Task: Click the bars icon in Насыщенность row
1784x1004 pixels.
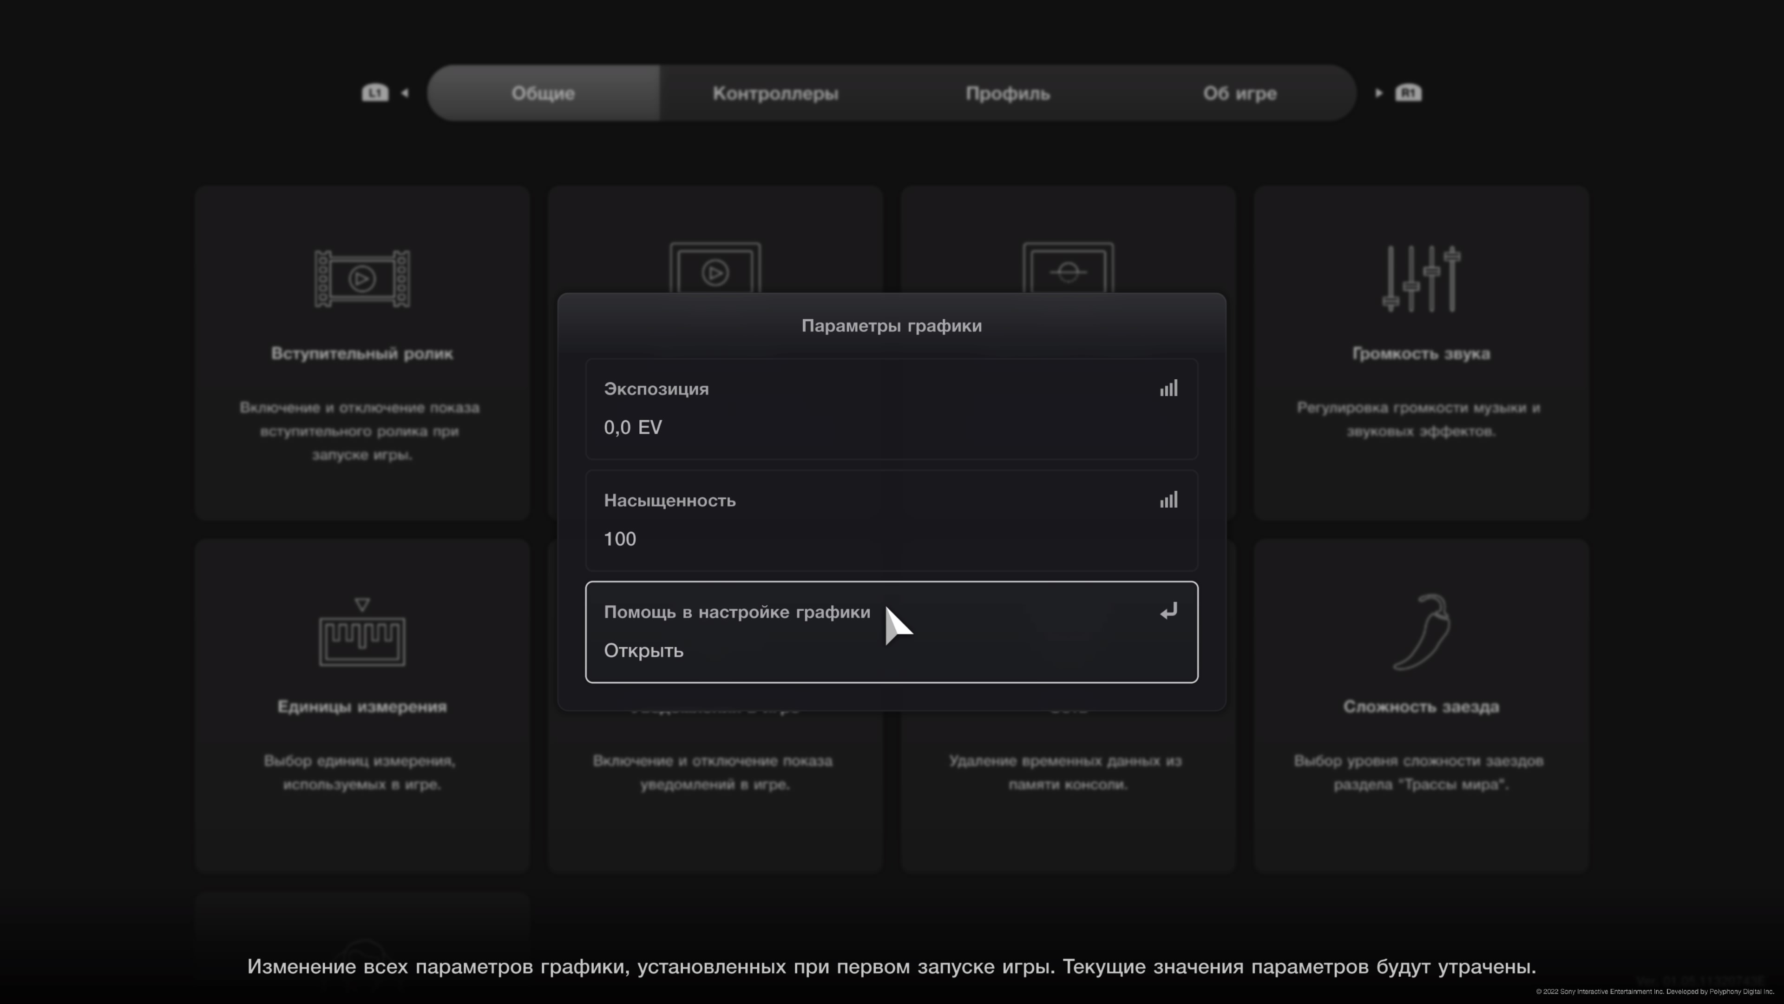Action: point(1168,500)
